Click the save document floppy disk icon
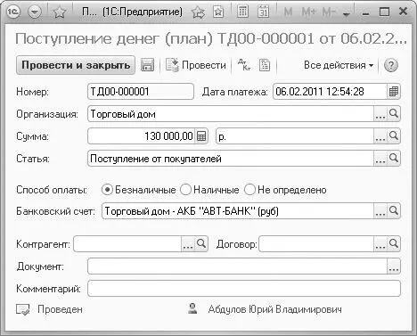This screenshot has height=336, width=417. pyautogui.click(x=147, y=65)
